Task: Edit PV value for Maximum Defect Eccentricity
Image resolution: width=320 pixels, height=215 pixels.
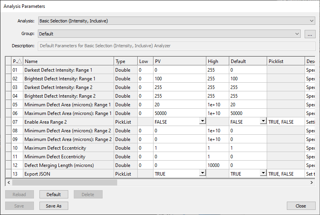Action: coord(180,148)
